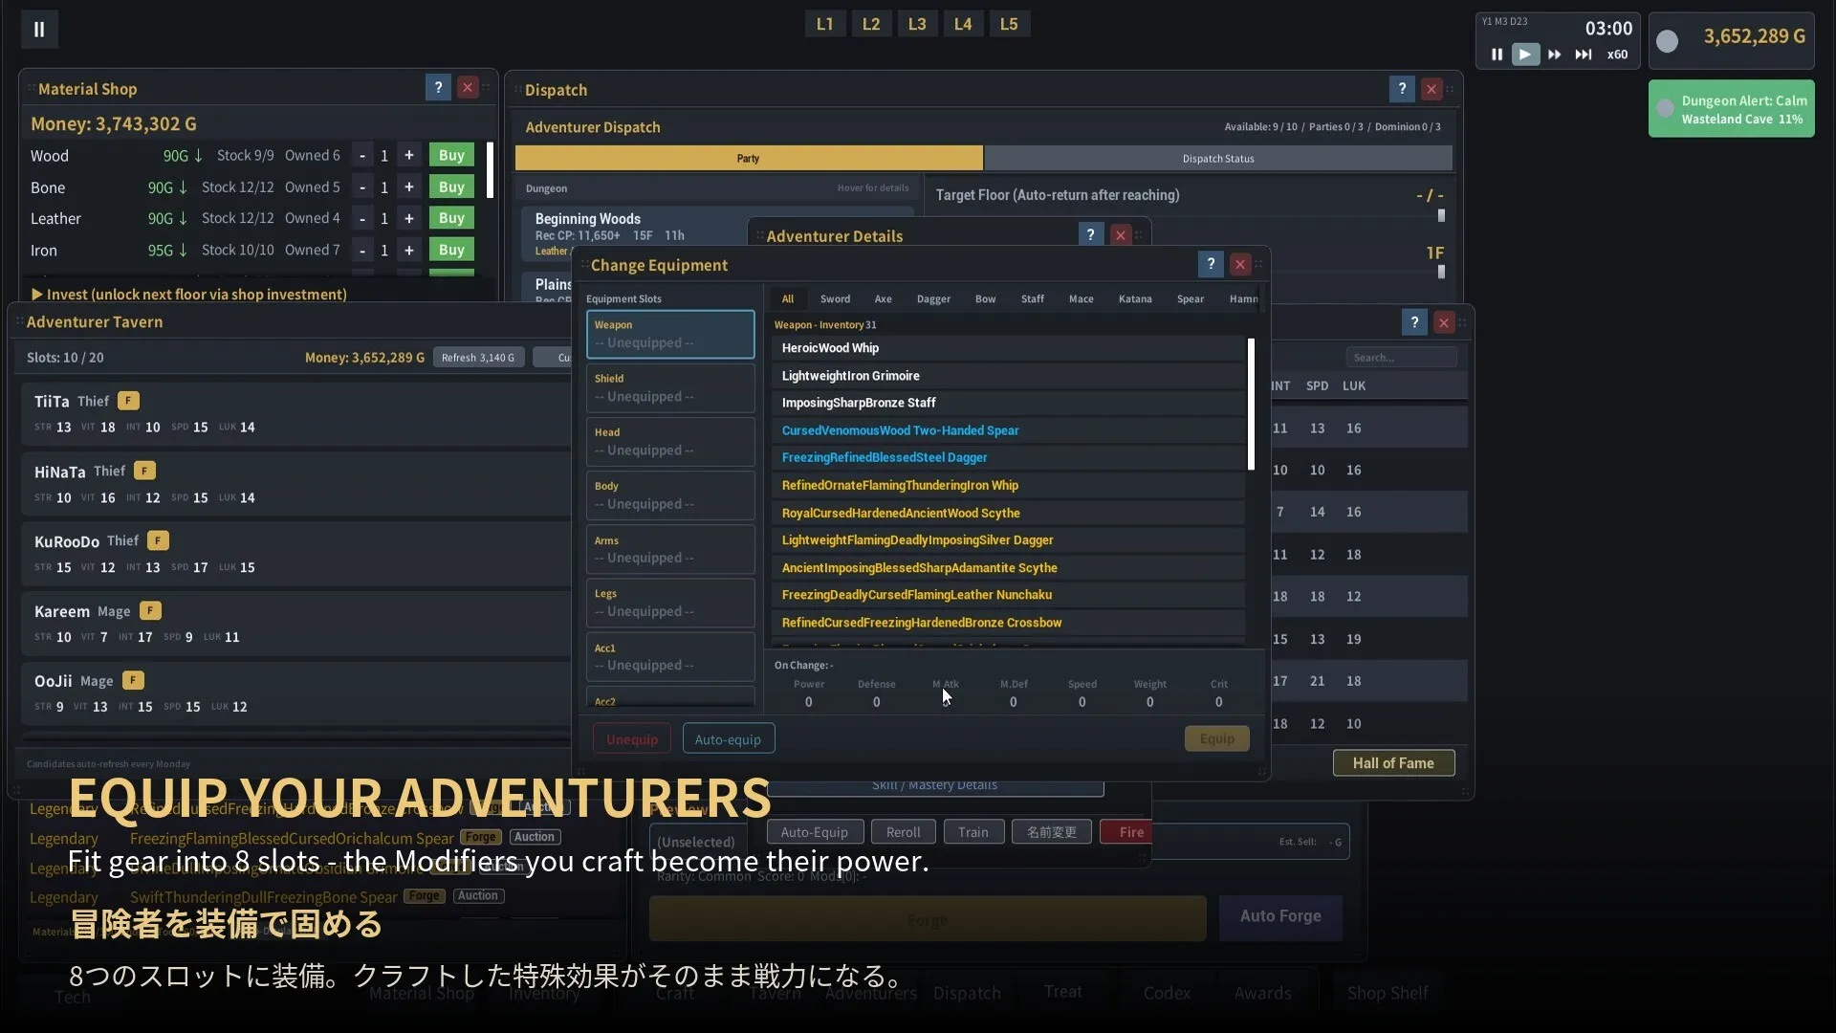
Task: Select the Legs equipment slot
Action: 670,603
